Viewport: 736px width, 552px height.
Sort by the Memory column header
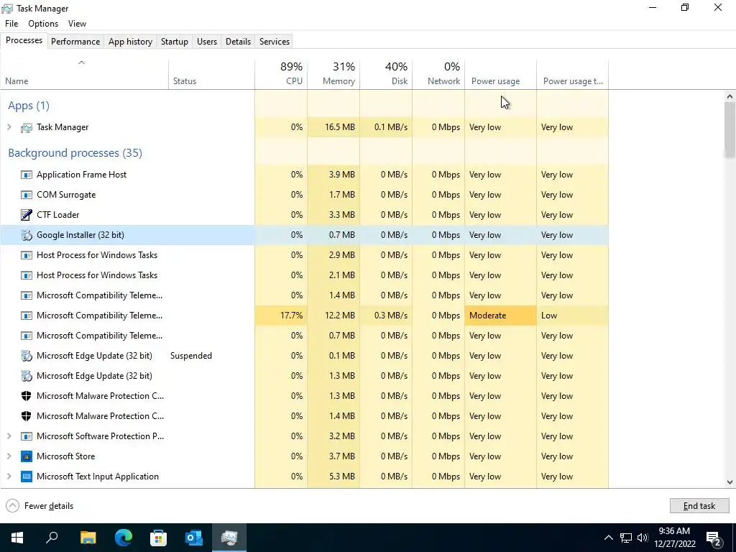(x=333, y=75)
